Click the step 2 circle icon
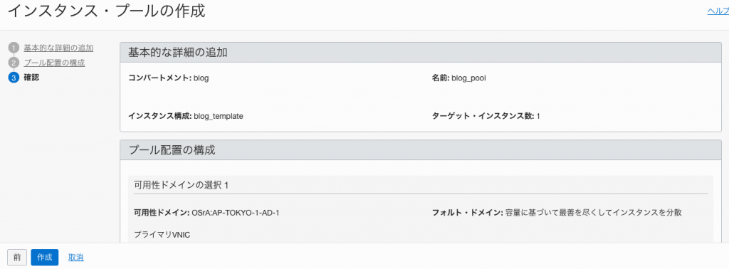729x269 pixels. (14, 63)
